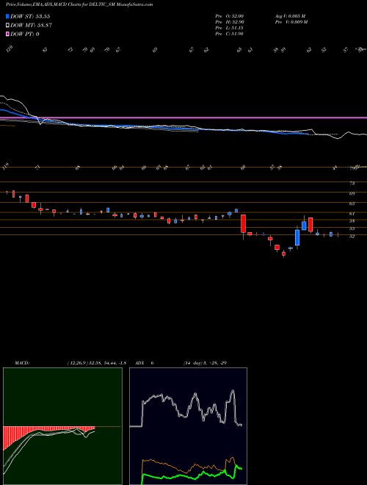Click the chart title for DELTIC_SM

[79, 4]
